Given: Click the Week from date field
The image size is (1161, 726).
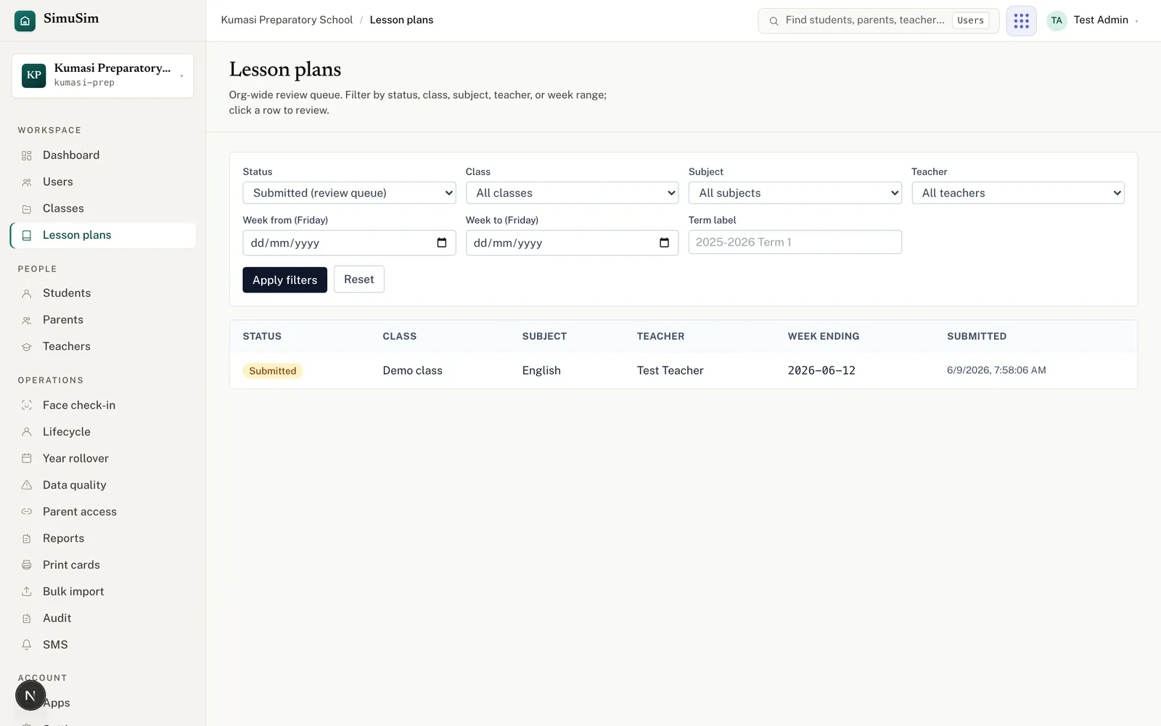Looking at the screenshot, I should pos(349,242).
